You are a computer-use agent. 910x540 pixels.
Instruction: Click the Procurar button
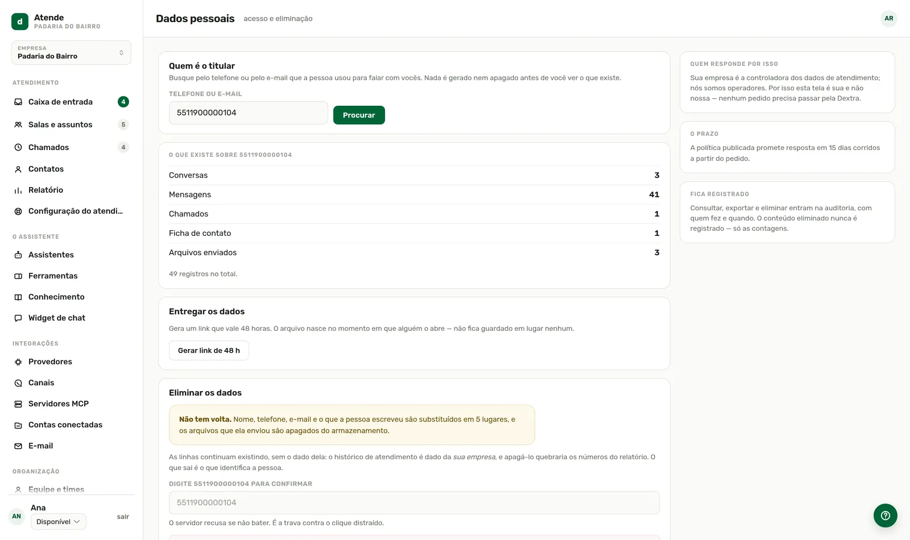(x=359, y=115)
